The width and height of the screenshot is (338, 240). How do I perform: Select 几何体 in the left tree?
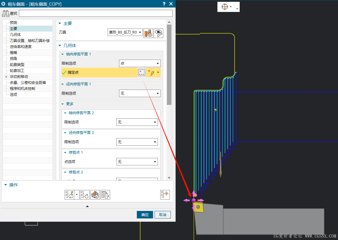15,34
